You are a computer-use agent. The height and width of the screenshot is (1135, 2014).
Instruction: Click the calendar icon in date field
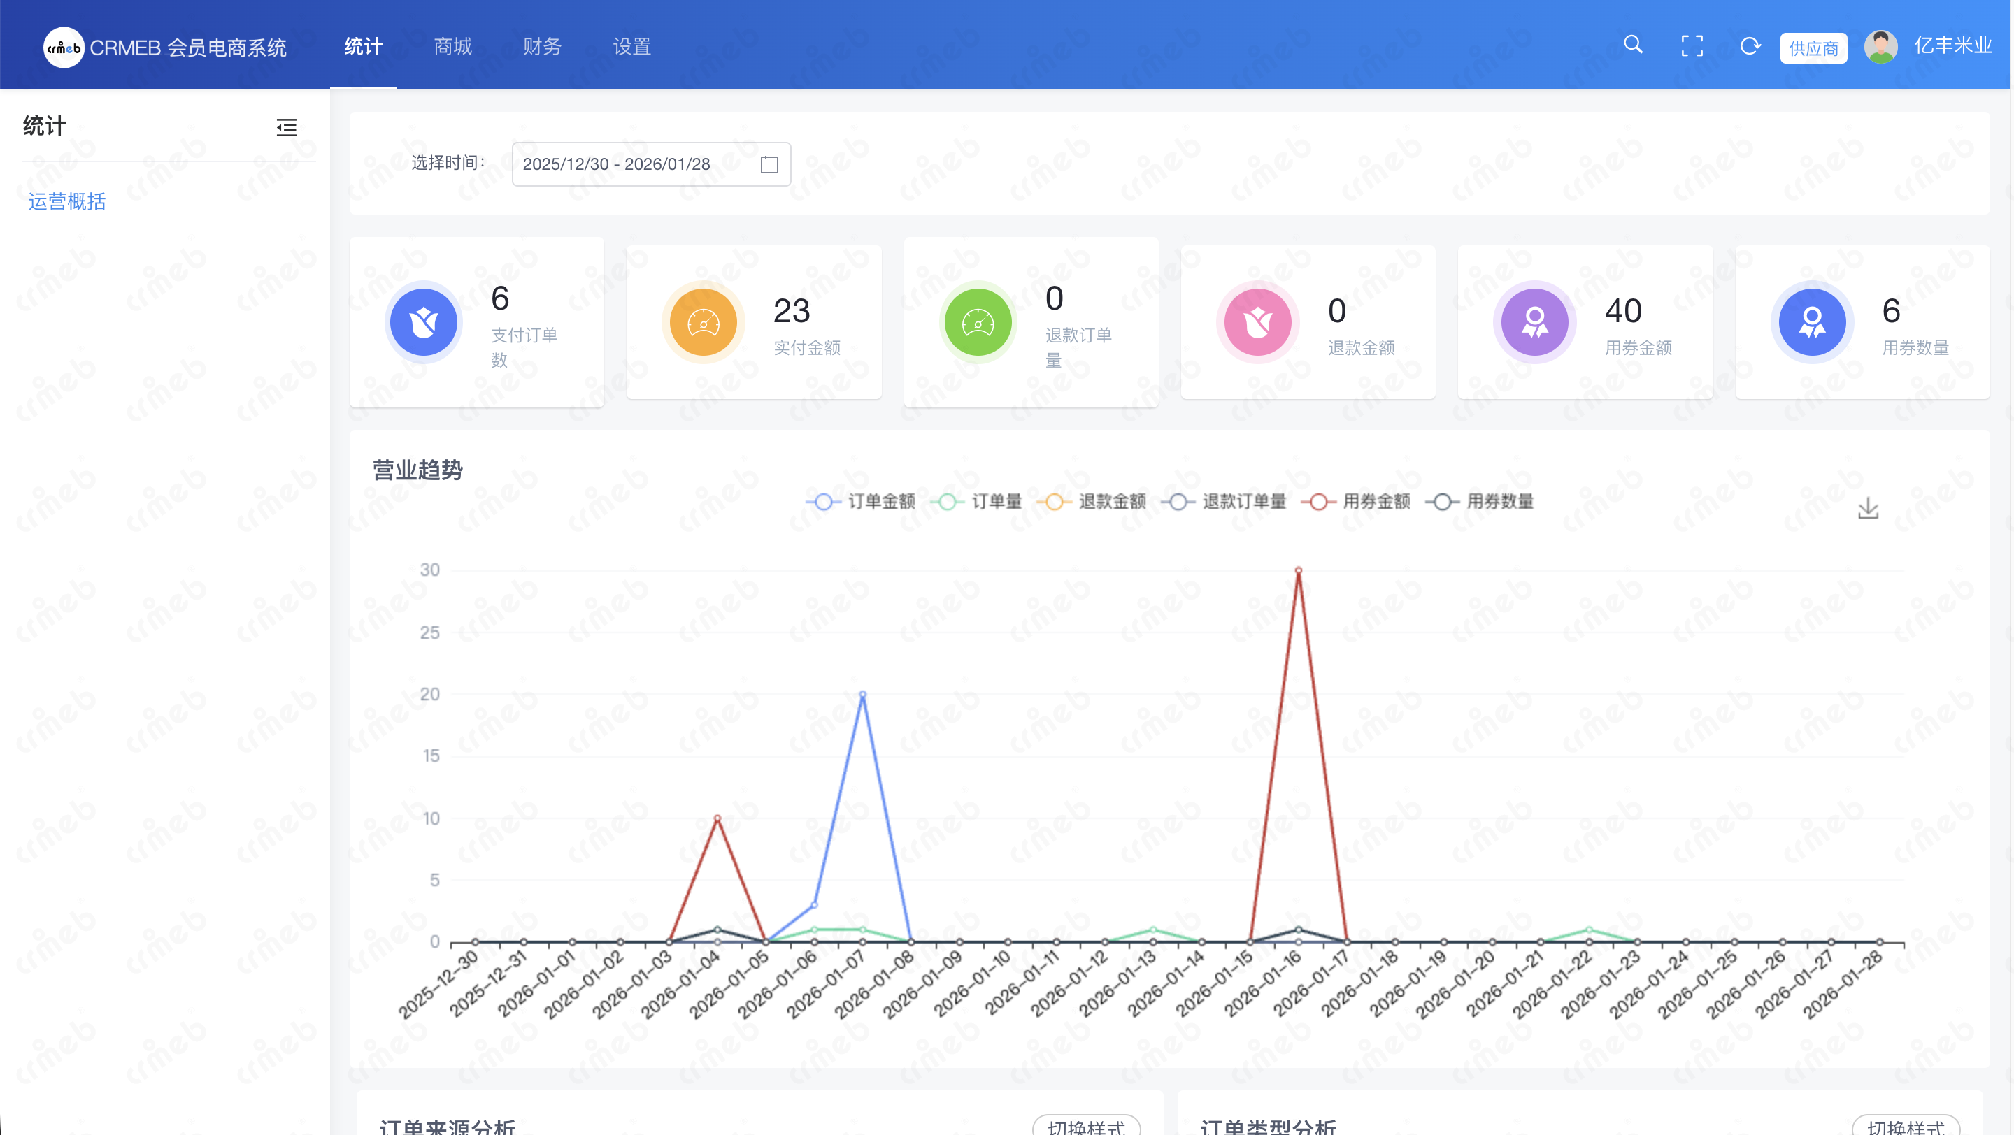coord(769,164)
